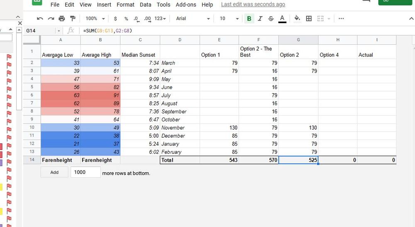Click the Add rows button
The height and width of the screenshot is (227, 415).
click(x=54, y=172)
